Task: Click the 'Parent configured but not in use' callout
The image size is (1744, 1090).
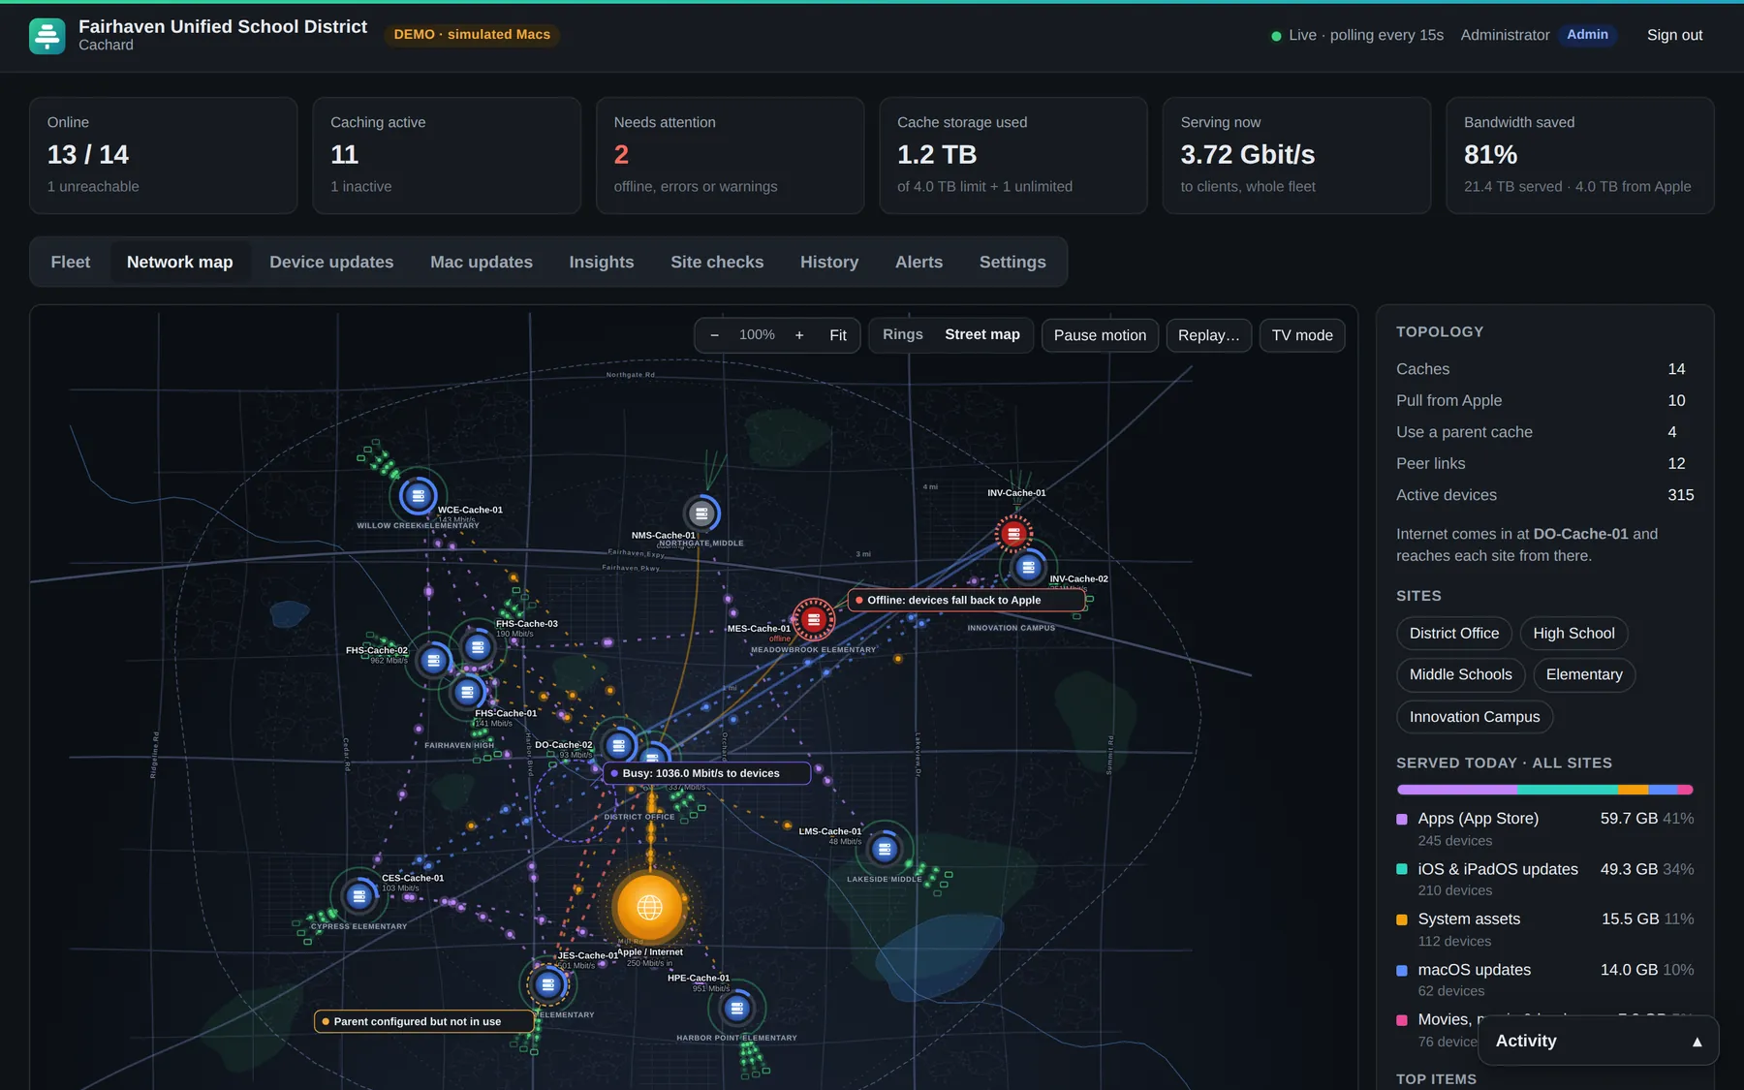Action: click(423, 1021)
